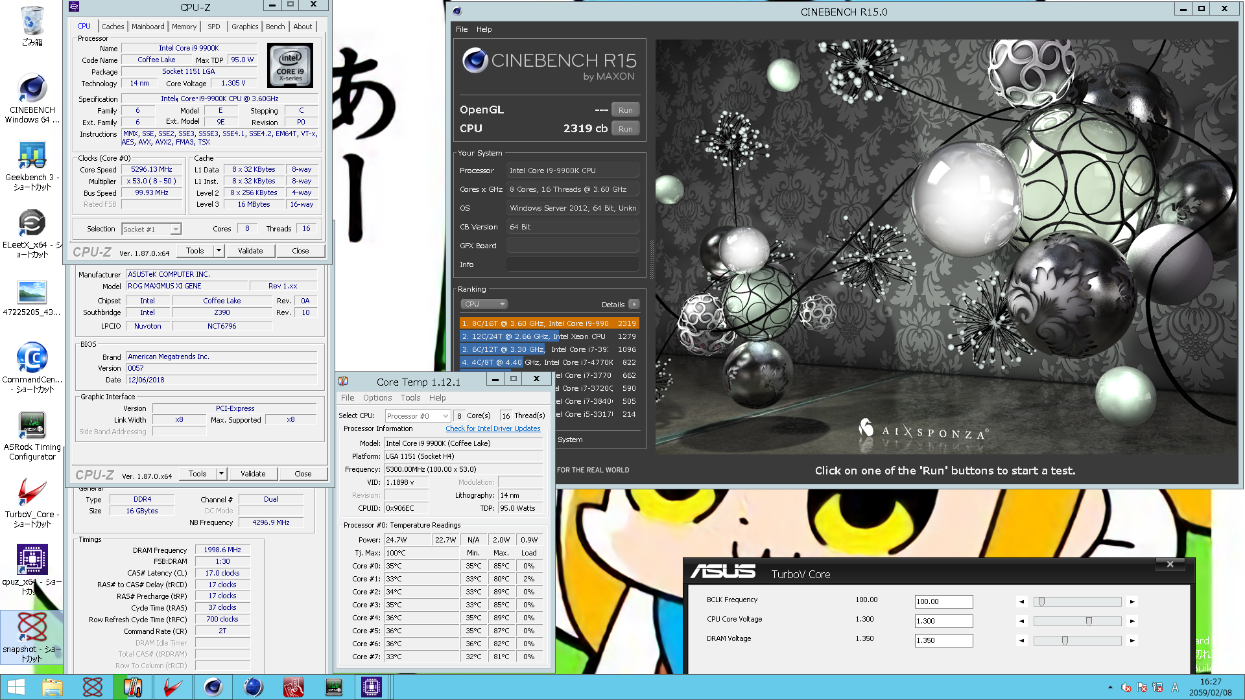Click the IME 'A' input indicator
Image resolution: width=1245 pixels, height=700 pixels.
click(x=1175, y=688)
